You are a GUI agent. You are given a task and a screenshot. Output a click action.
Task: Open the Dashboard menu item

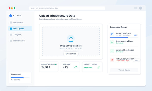pyautogui.click(x=20, y=22)
